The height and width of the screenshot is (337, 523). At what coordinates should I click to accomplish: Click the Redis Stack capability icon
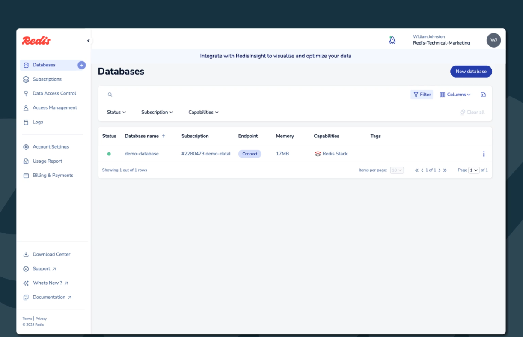click(318, 154)
